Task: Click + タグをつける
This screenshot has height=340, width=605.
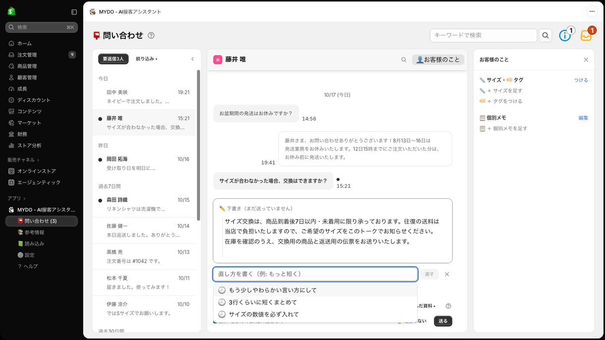Action: pyautogui.click(x=501, y=101)
